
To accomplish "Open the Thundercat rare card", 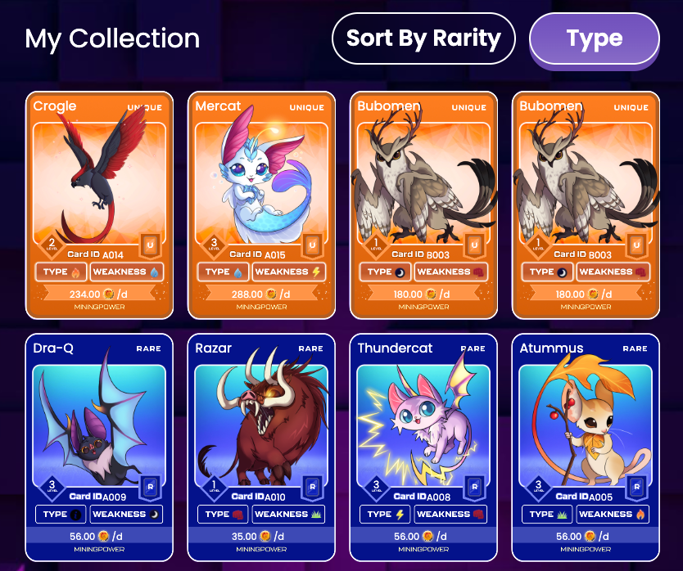I will coord(423,447).
